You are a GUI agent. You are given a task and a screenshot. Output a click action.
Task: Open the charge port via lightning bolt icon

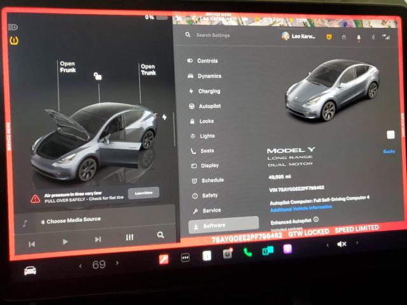tap(164, 117)
